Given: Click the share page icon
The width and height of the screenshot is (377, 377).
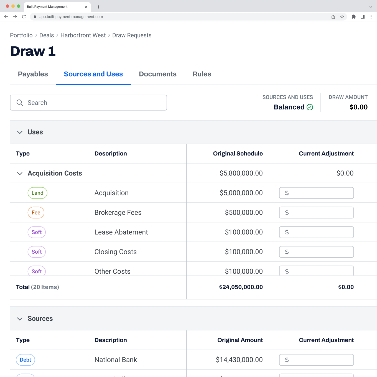Looking at the screenshot, I should (333, 17).
